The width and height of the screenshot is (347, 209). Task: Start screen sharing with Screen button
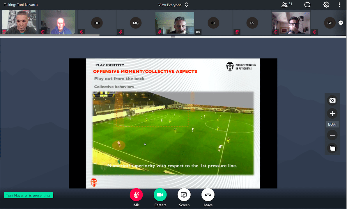click(184, 195)
